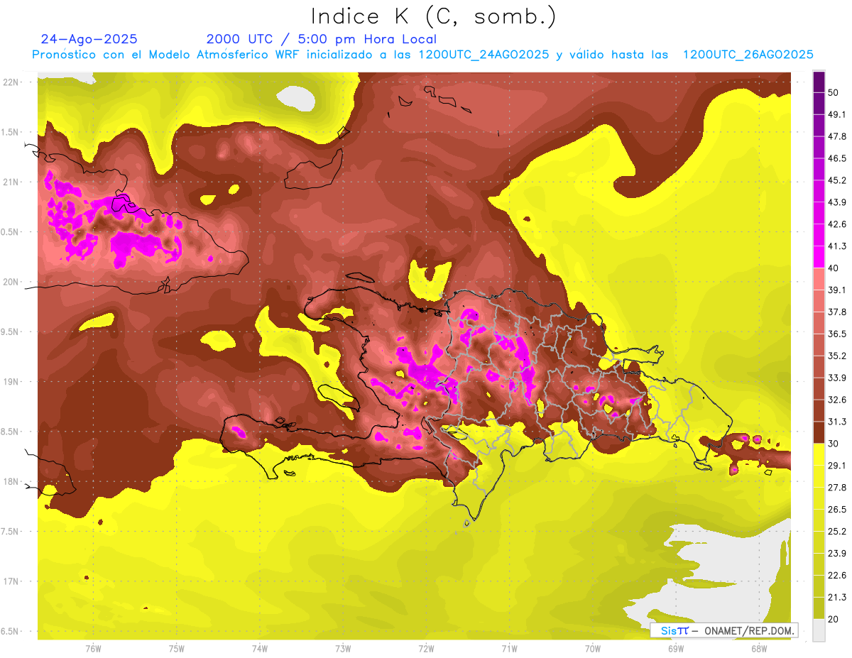The width and height of the screenshot is (852, 658).
Task: Click the latitude axis label "9.5N"
Action: tap(10, 331)
